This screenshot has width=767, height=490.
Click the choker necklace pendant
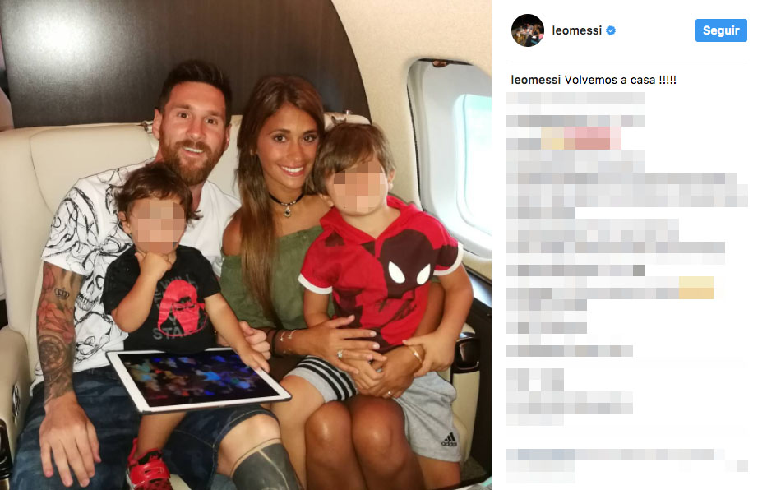[287, 210]
